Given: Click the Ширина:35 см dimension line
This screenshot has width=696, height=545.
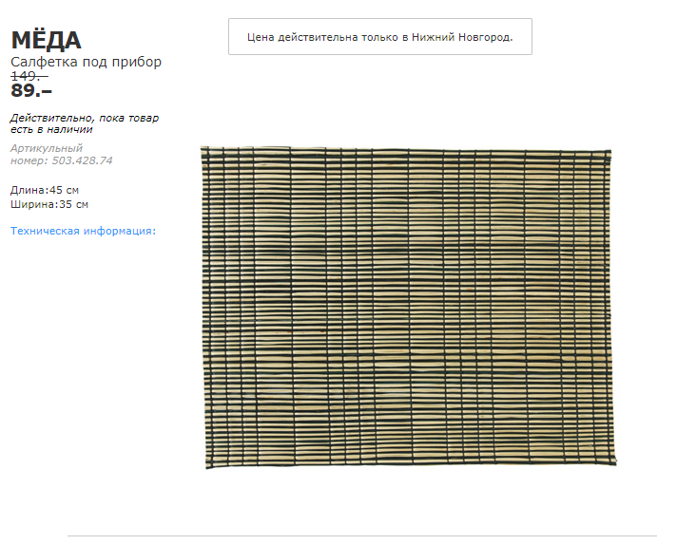Looking at the screenshot, I should point(49,204).
